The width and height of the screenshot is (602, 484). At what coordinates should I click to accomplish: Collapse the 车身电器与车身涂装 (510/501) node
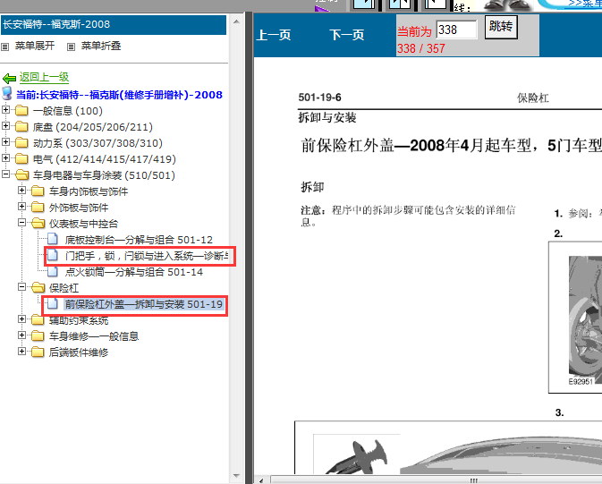click(x=5, y=174)
